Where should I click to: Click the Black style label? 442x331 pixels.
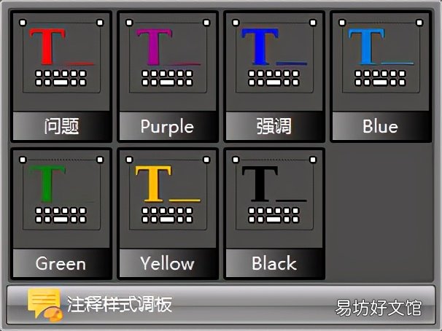coord(274,263)
